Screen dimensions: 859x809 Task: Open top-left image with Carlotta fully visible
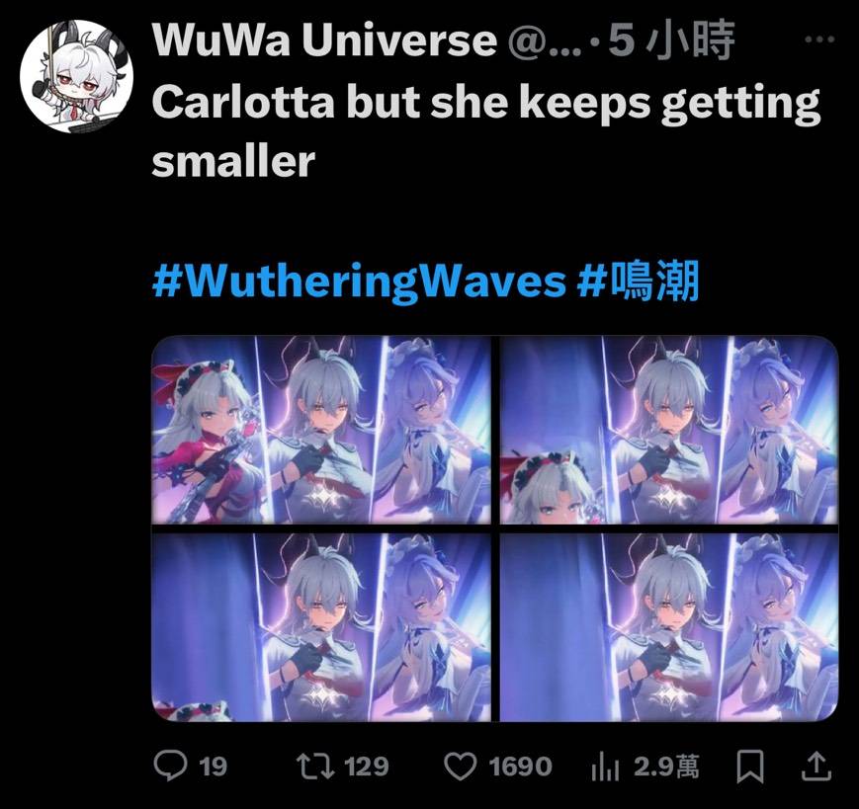click(321, 430)
